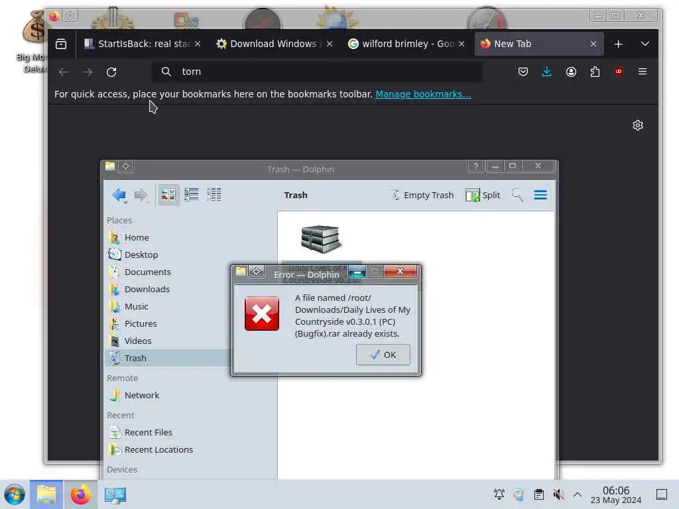Expand the list all tabs chevron
This screenshot has height=509, width=679.
[x=645, y=44]
